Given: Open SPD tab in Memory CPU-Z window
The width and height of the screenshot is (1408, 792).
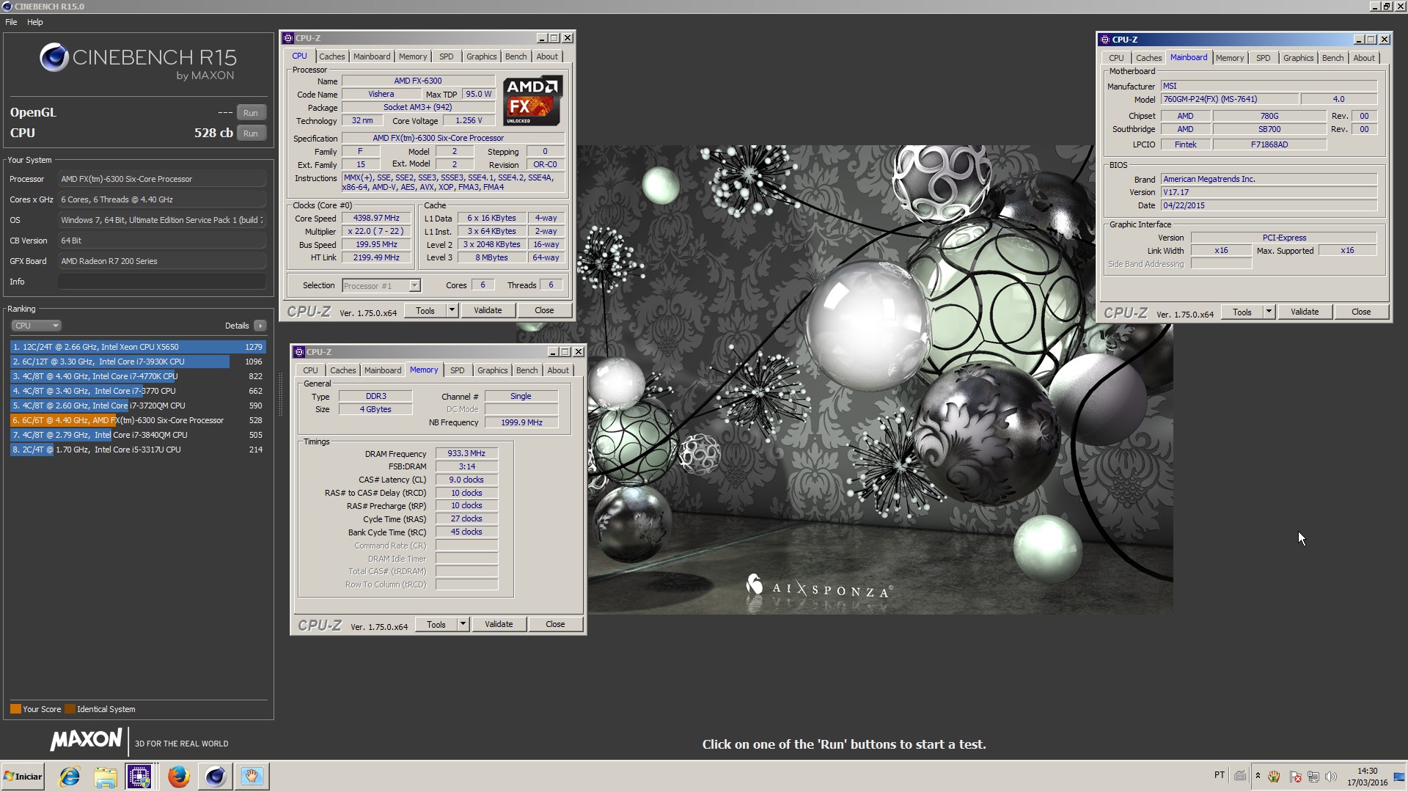Looking at the screenshot, I should click(x=458, y=370).
